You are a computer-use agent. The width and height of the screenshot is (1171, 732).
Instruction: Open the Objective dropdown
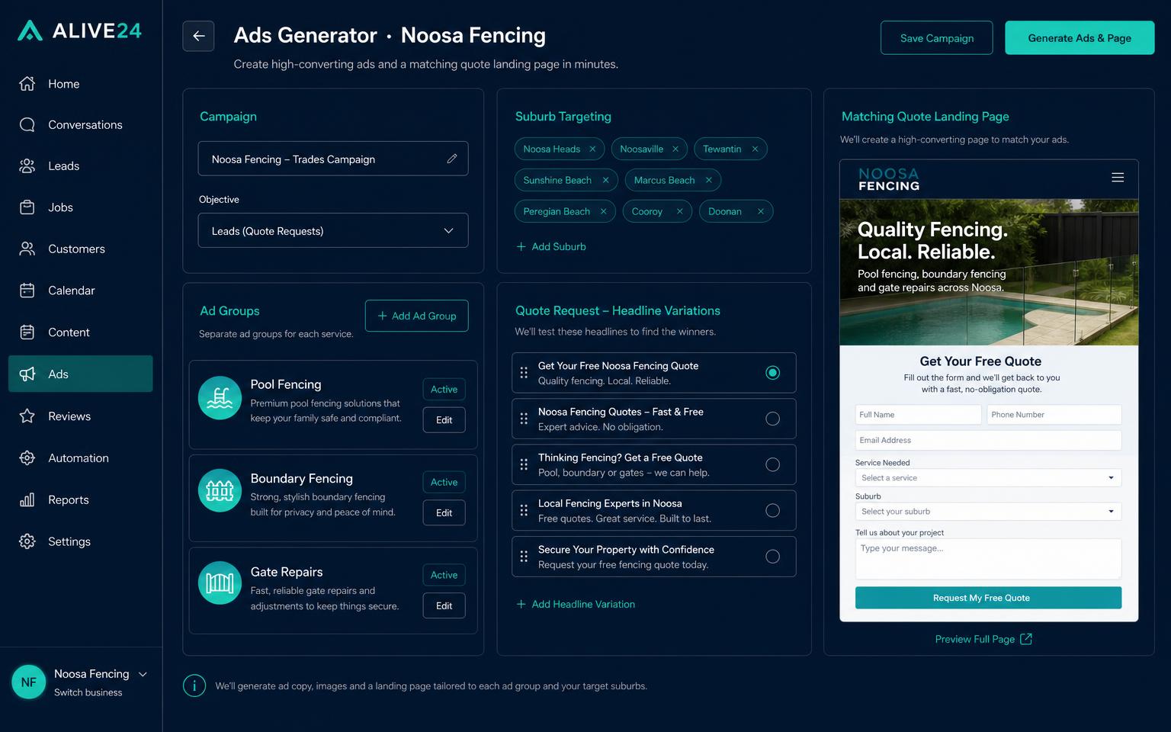(x=333, y=230)
